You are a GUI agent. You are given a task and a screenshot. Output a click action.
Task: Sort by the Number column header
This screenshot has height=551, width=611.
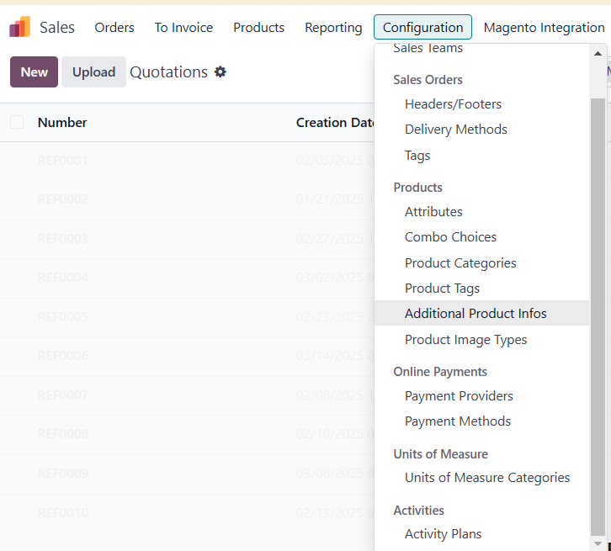tap(62, 123)
